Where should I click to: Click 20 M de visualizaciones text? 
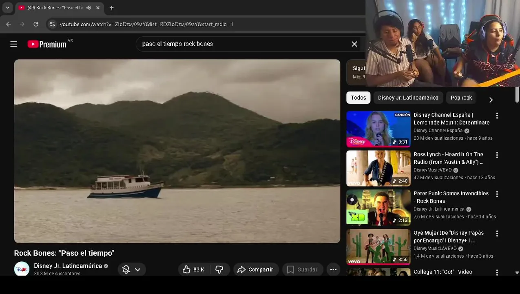point(438,138)
